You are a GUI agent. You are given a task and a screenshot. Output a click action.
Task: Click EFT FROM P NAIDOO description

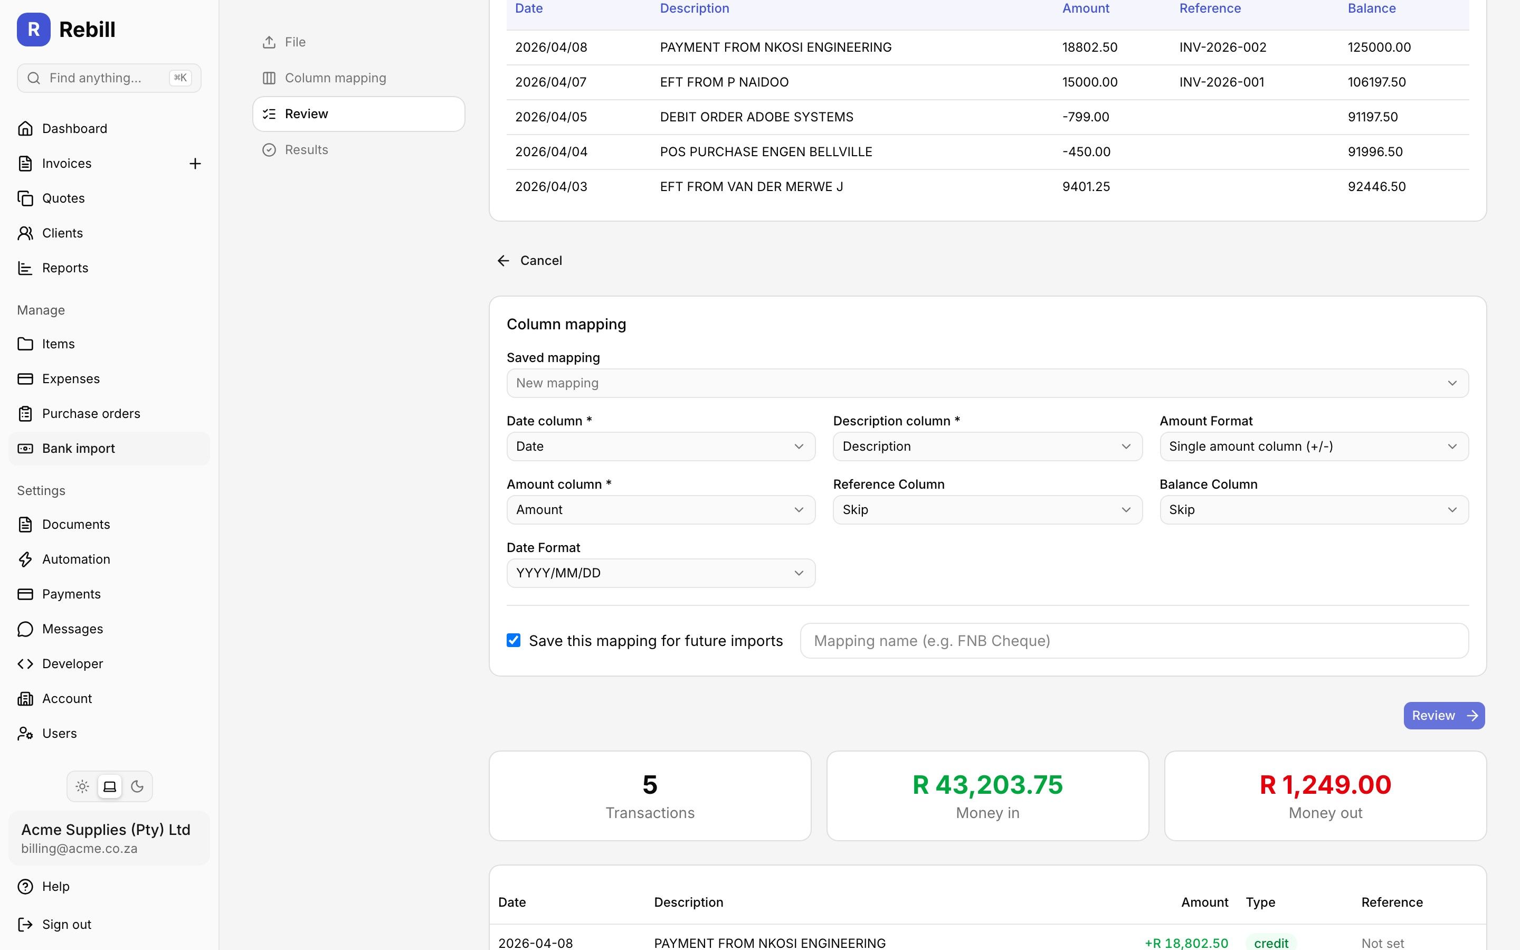click(x=724, y=82)
